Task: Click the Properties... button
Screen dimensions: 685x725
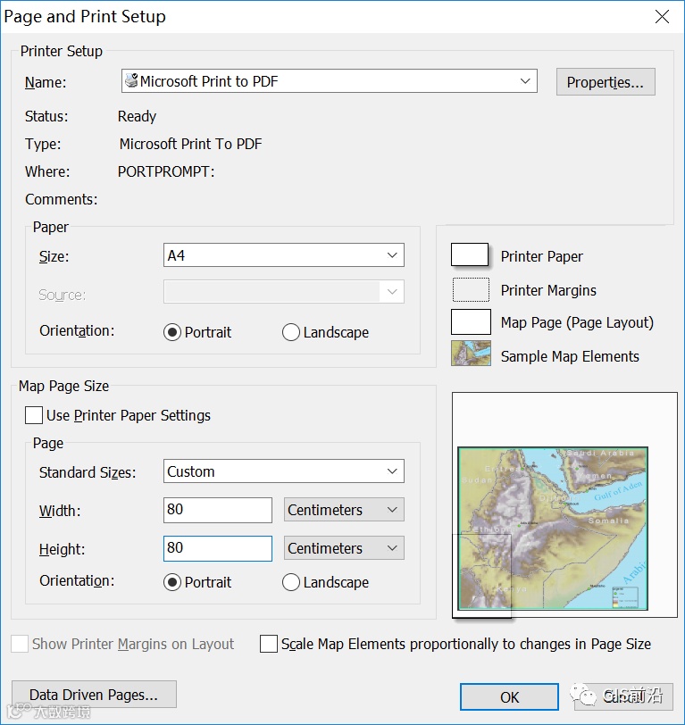Action: click(606, 82)
